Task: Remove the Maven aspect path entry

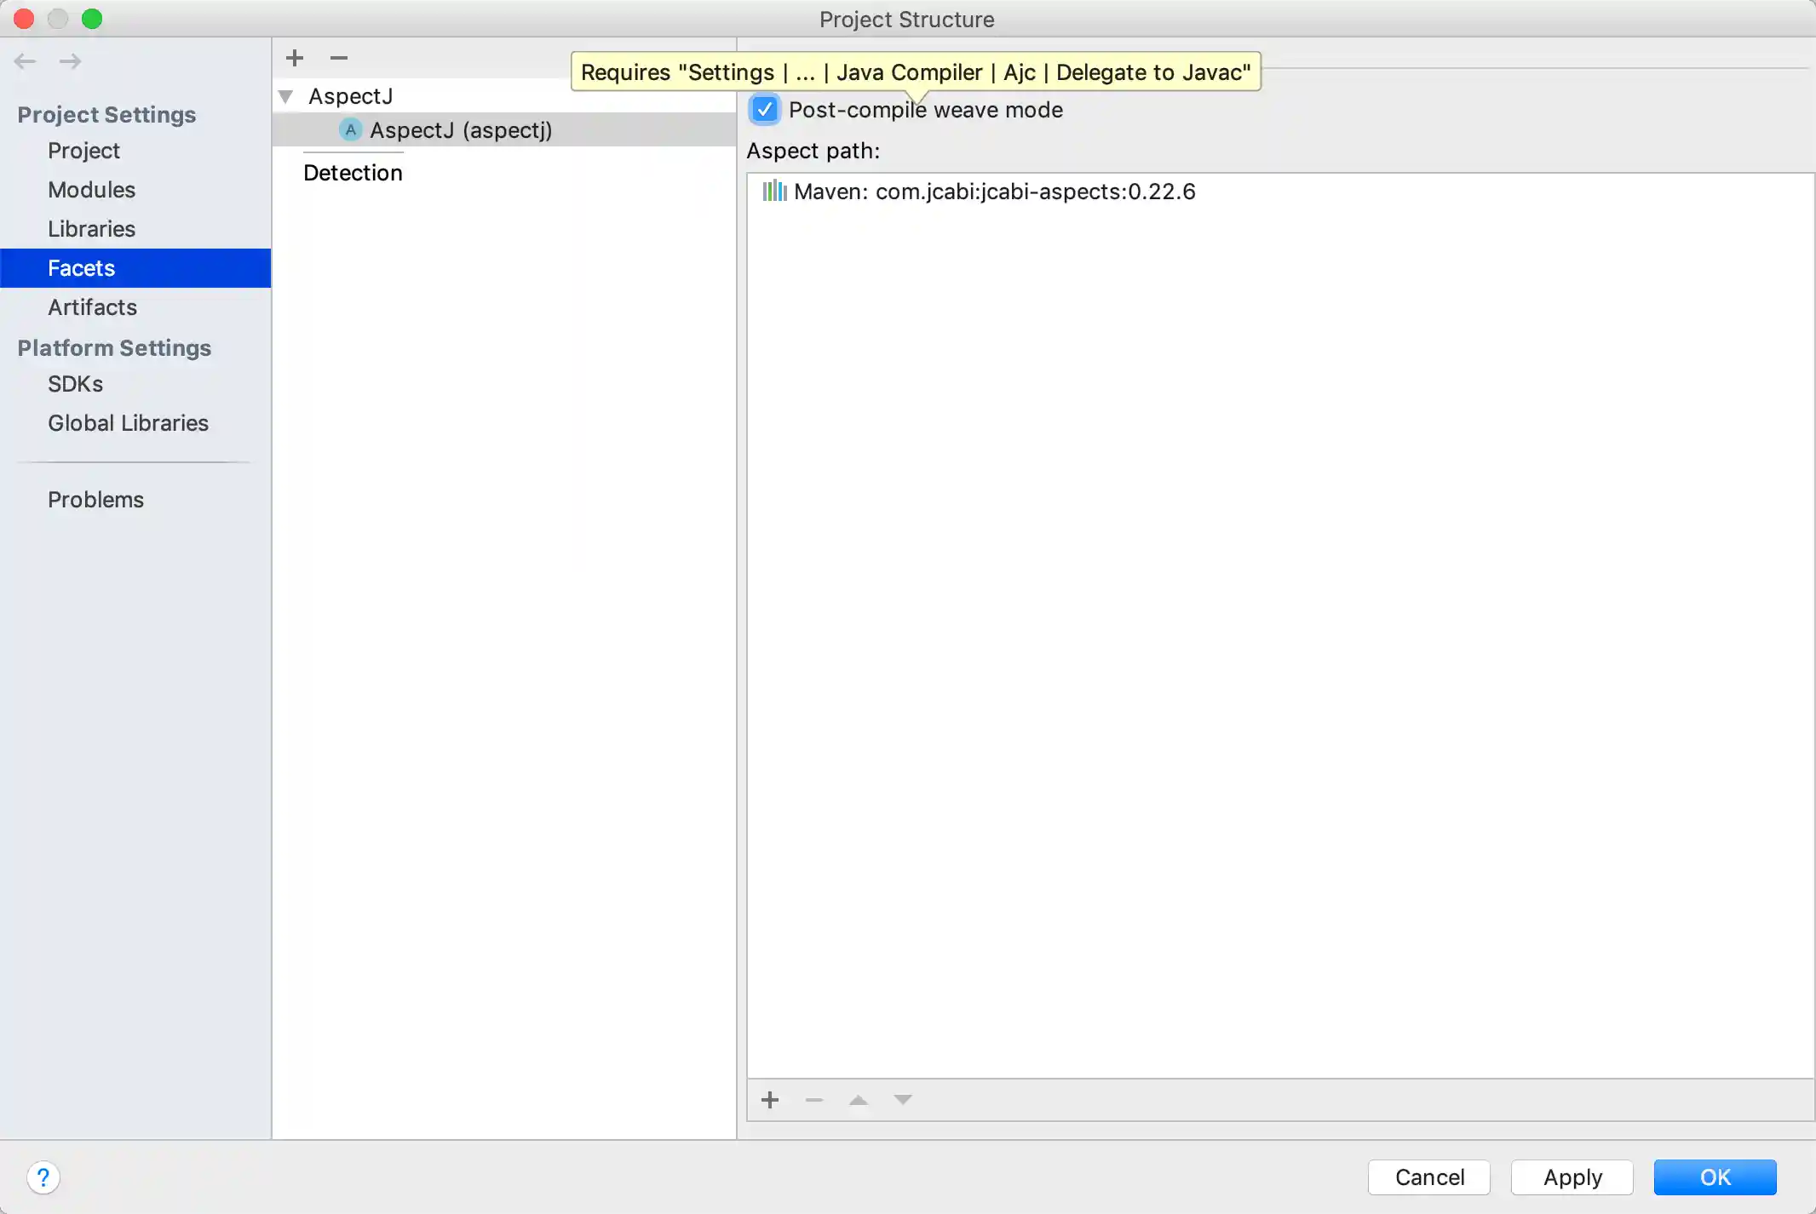Action: pyautogui.click(x=813, y=1100)
